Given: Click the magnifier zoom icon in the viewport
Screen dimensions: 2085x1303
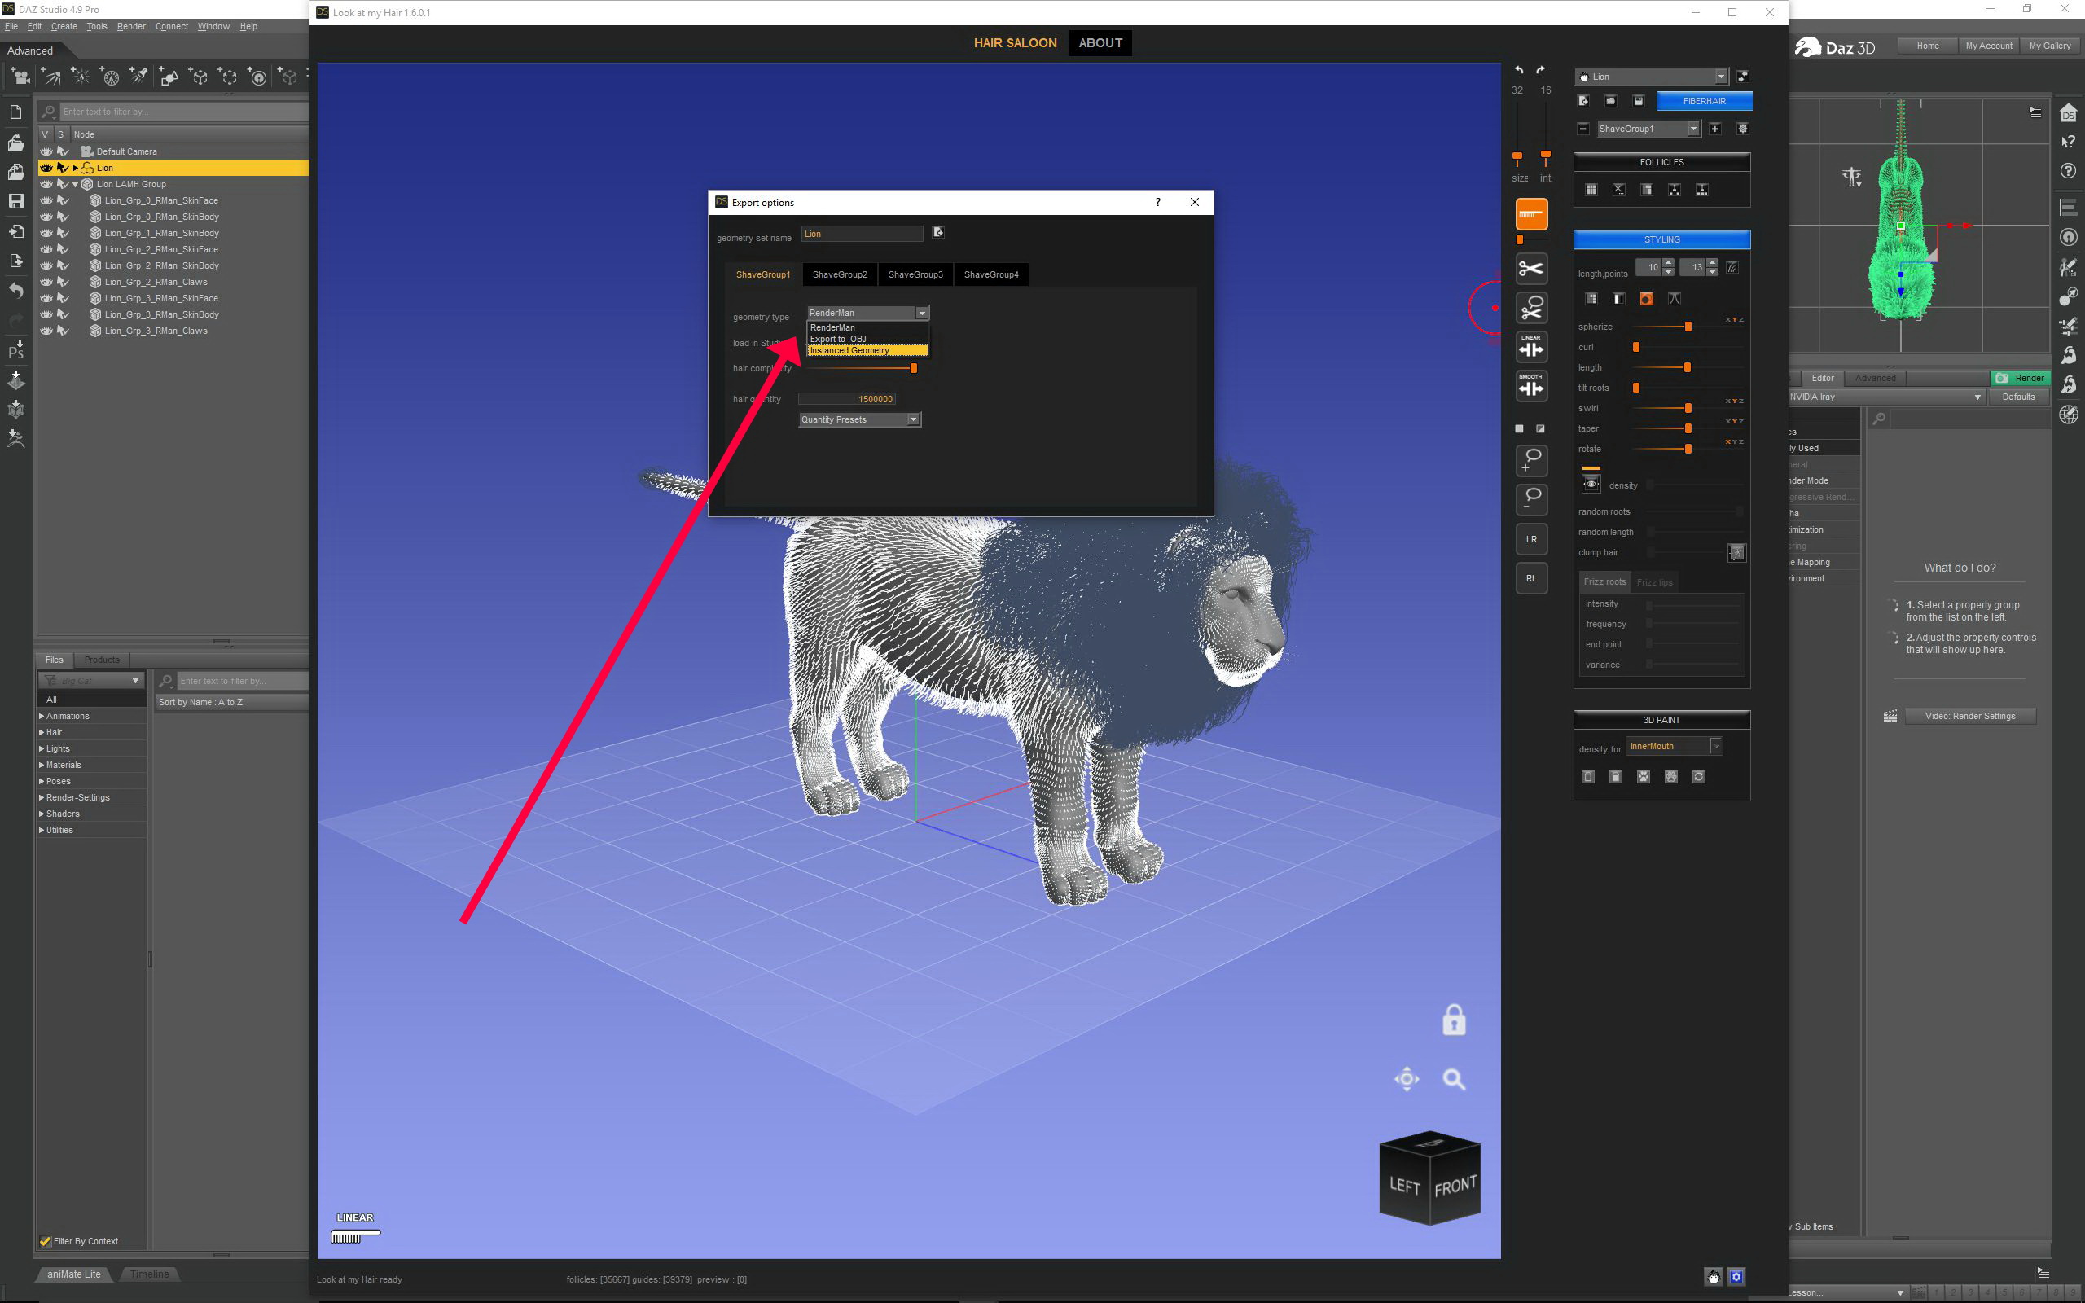Looking at the screenshot, I should click(x=1454, y=1079).
